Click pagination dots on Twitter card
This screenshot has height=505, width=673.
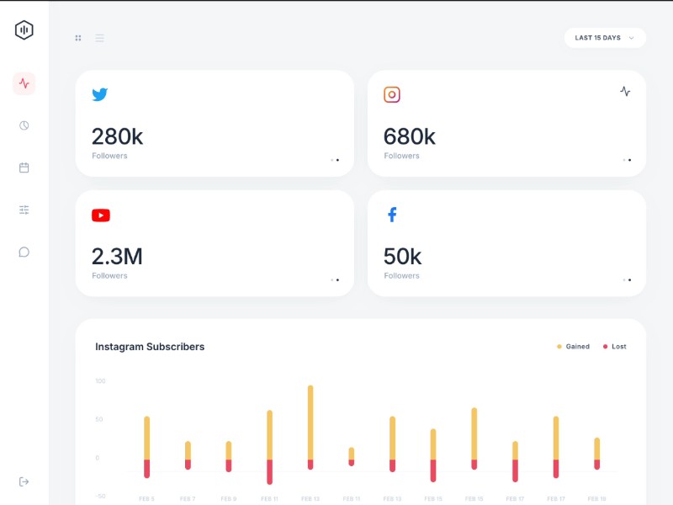335,160
